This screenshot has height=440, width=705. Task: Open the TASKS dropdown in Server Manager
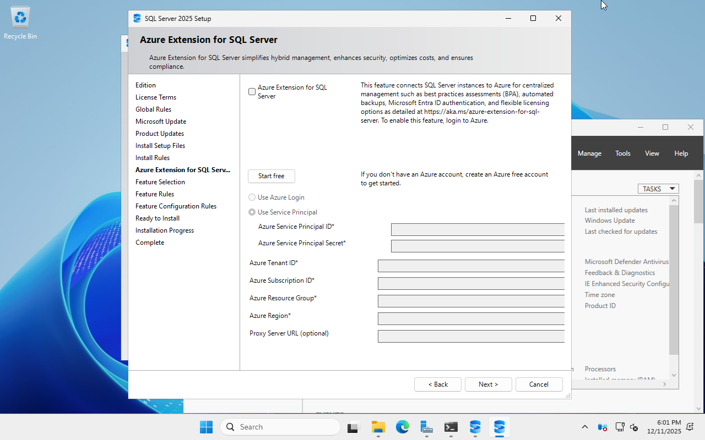click(658, 189)
